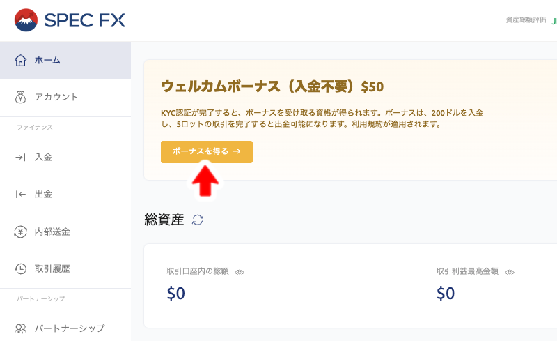This screenshot has width=557, height=341.
Task: Open パートナーシップ from the sidebar
Action: (x=70, y=328)
